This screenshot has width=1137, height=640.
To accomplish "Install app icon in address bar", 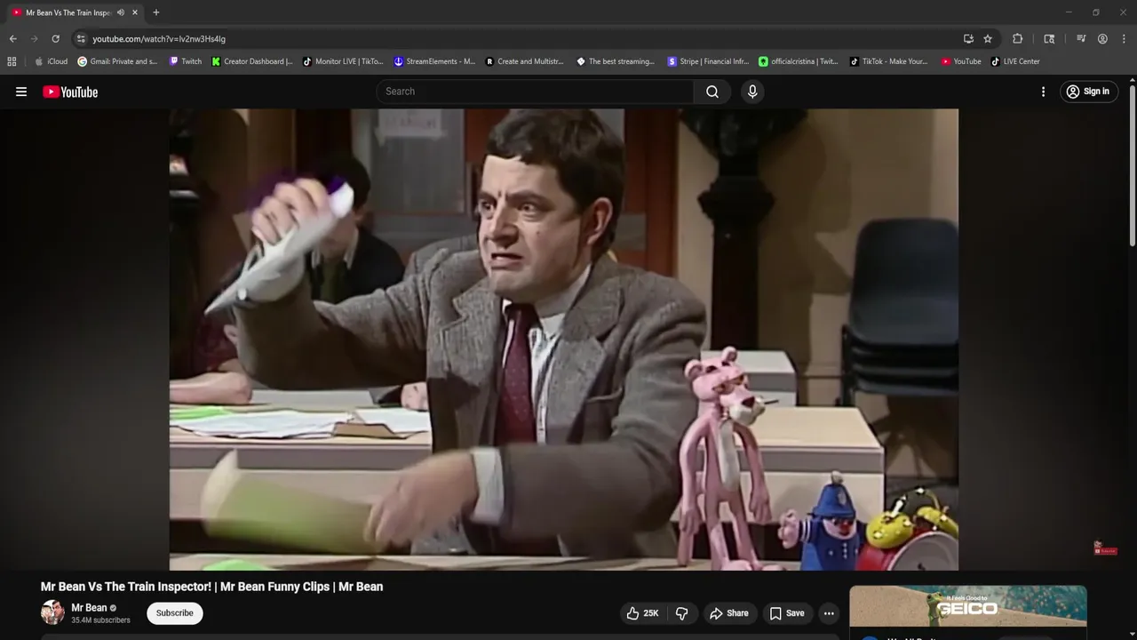I will pyautogui.click(x=968, y=39).
